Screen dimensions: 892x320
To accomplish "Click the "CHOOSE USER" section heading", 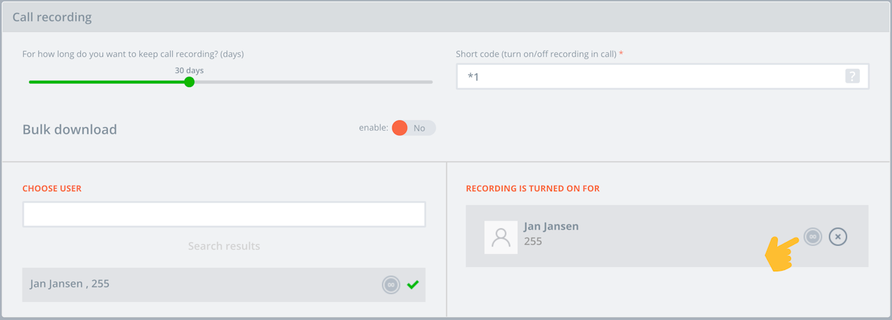I will click(52, 189).
